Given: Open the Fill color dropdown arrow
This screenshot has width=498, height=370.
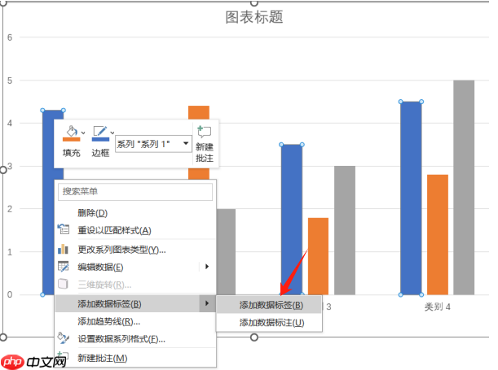Looking at the screenshot, I should coord(83,133).
